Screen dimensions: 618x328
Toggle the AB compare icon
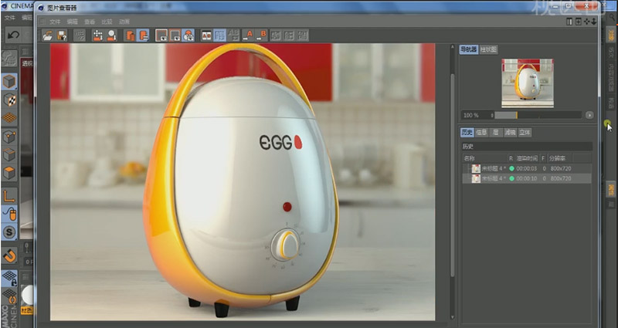tap(206, 36)
